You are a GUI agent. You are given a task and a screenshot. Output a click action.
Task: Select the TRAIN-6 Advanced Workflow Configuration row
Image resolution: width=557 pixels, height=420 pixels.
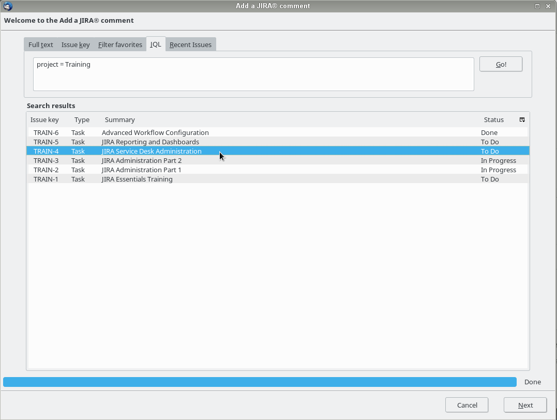point(155,132)
